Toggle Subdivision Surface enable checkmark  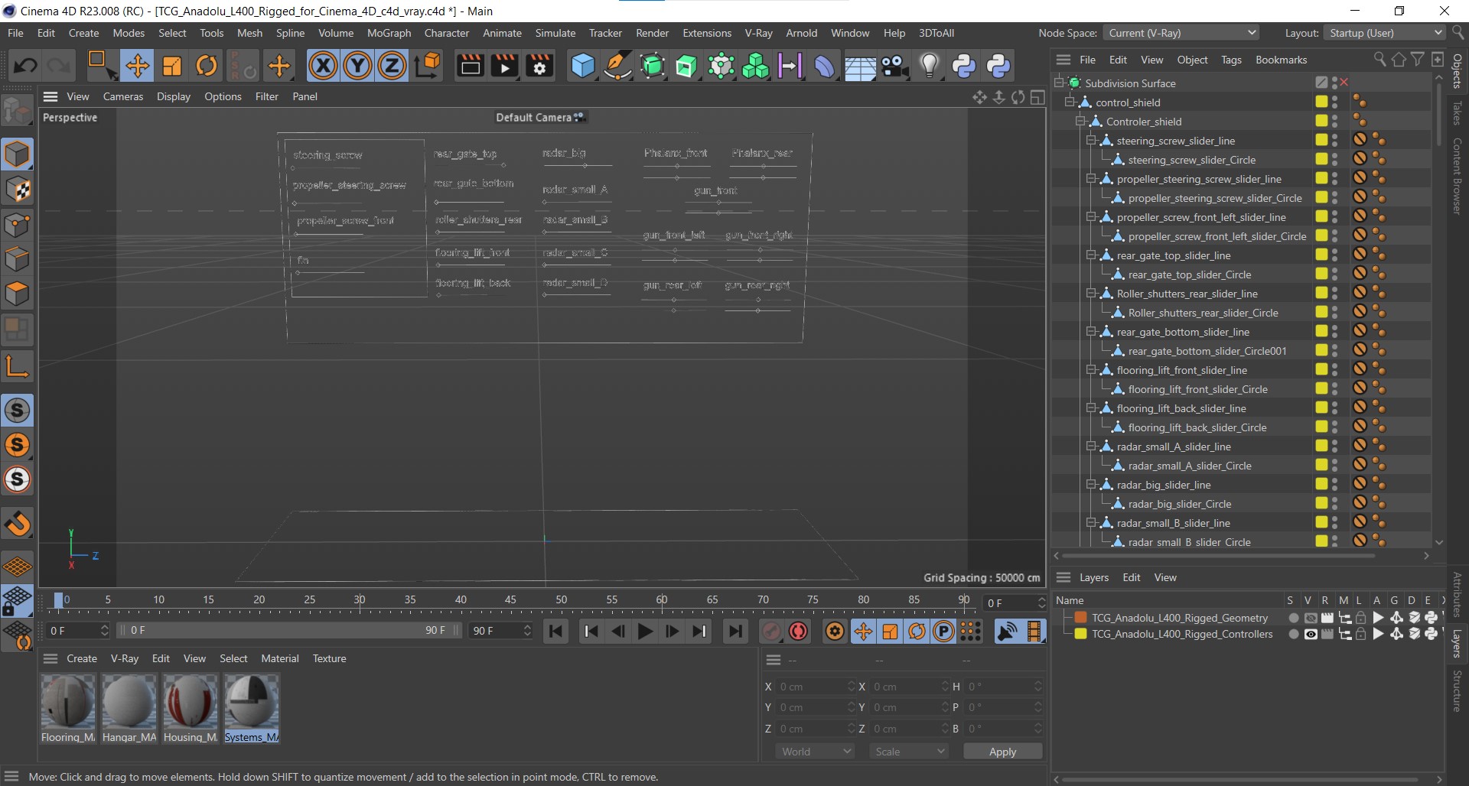pos(1344,83)
